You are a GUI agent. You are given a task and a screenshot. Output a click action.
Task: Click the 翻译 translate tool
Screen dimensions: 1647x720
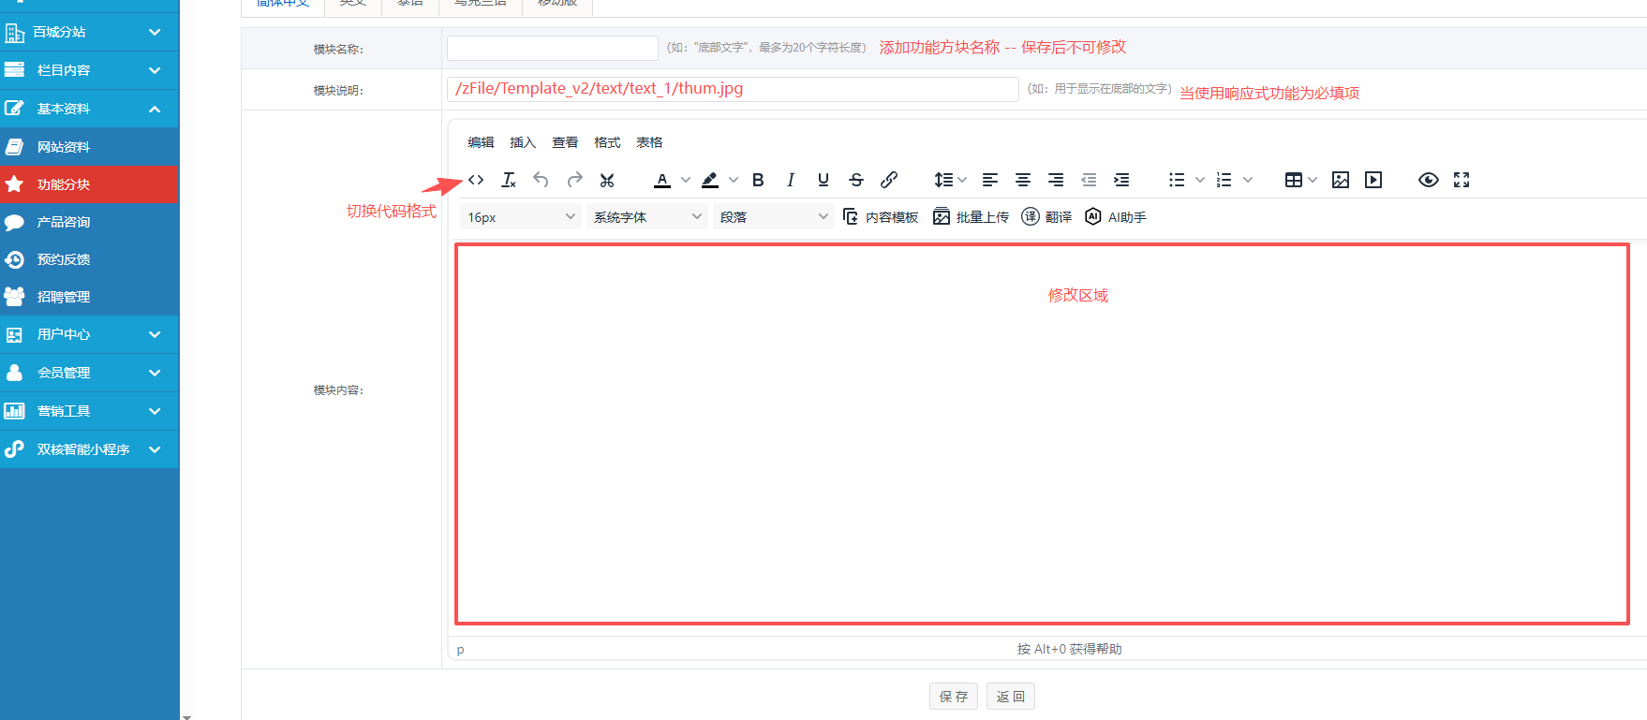click(1046, 217)
